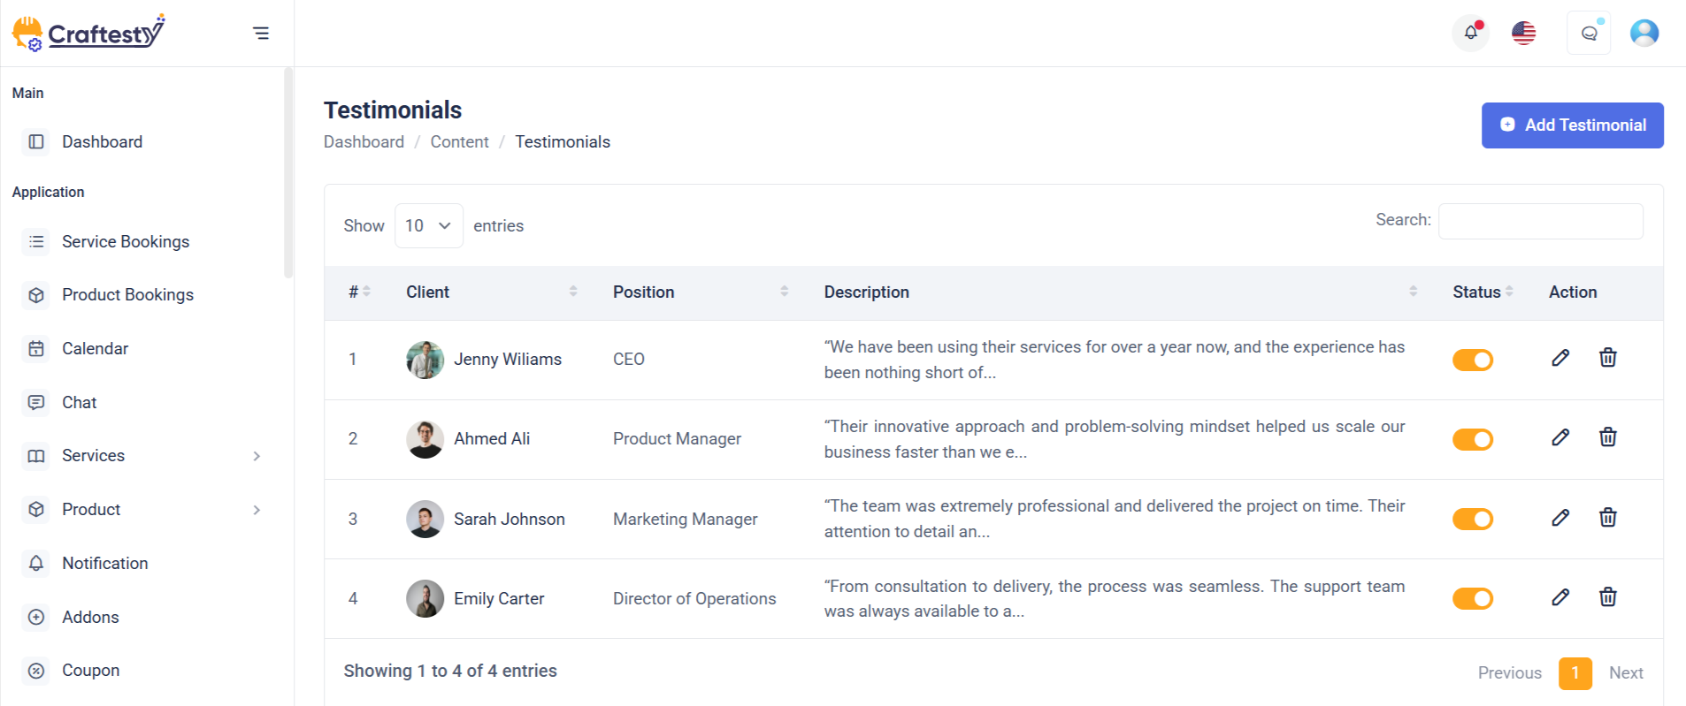Image resolution: width=1686 pixels, height=706 pixels.
Task: Open Service Bookings menu item
Action: [x=126, y=241]
